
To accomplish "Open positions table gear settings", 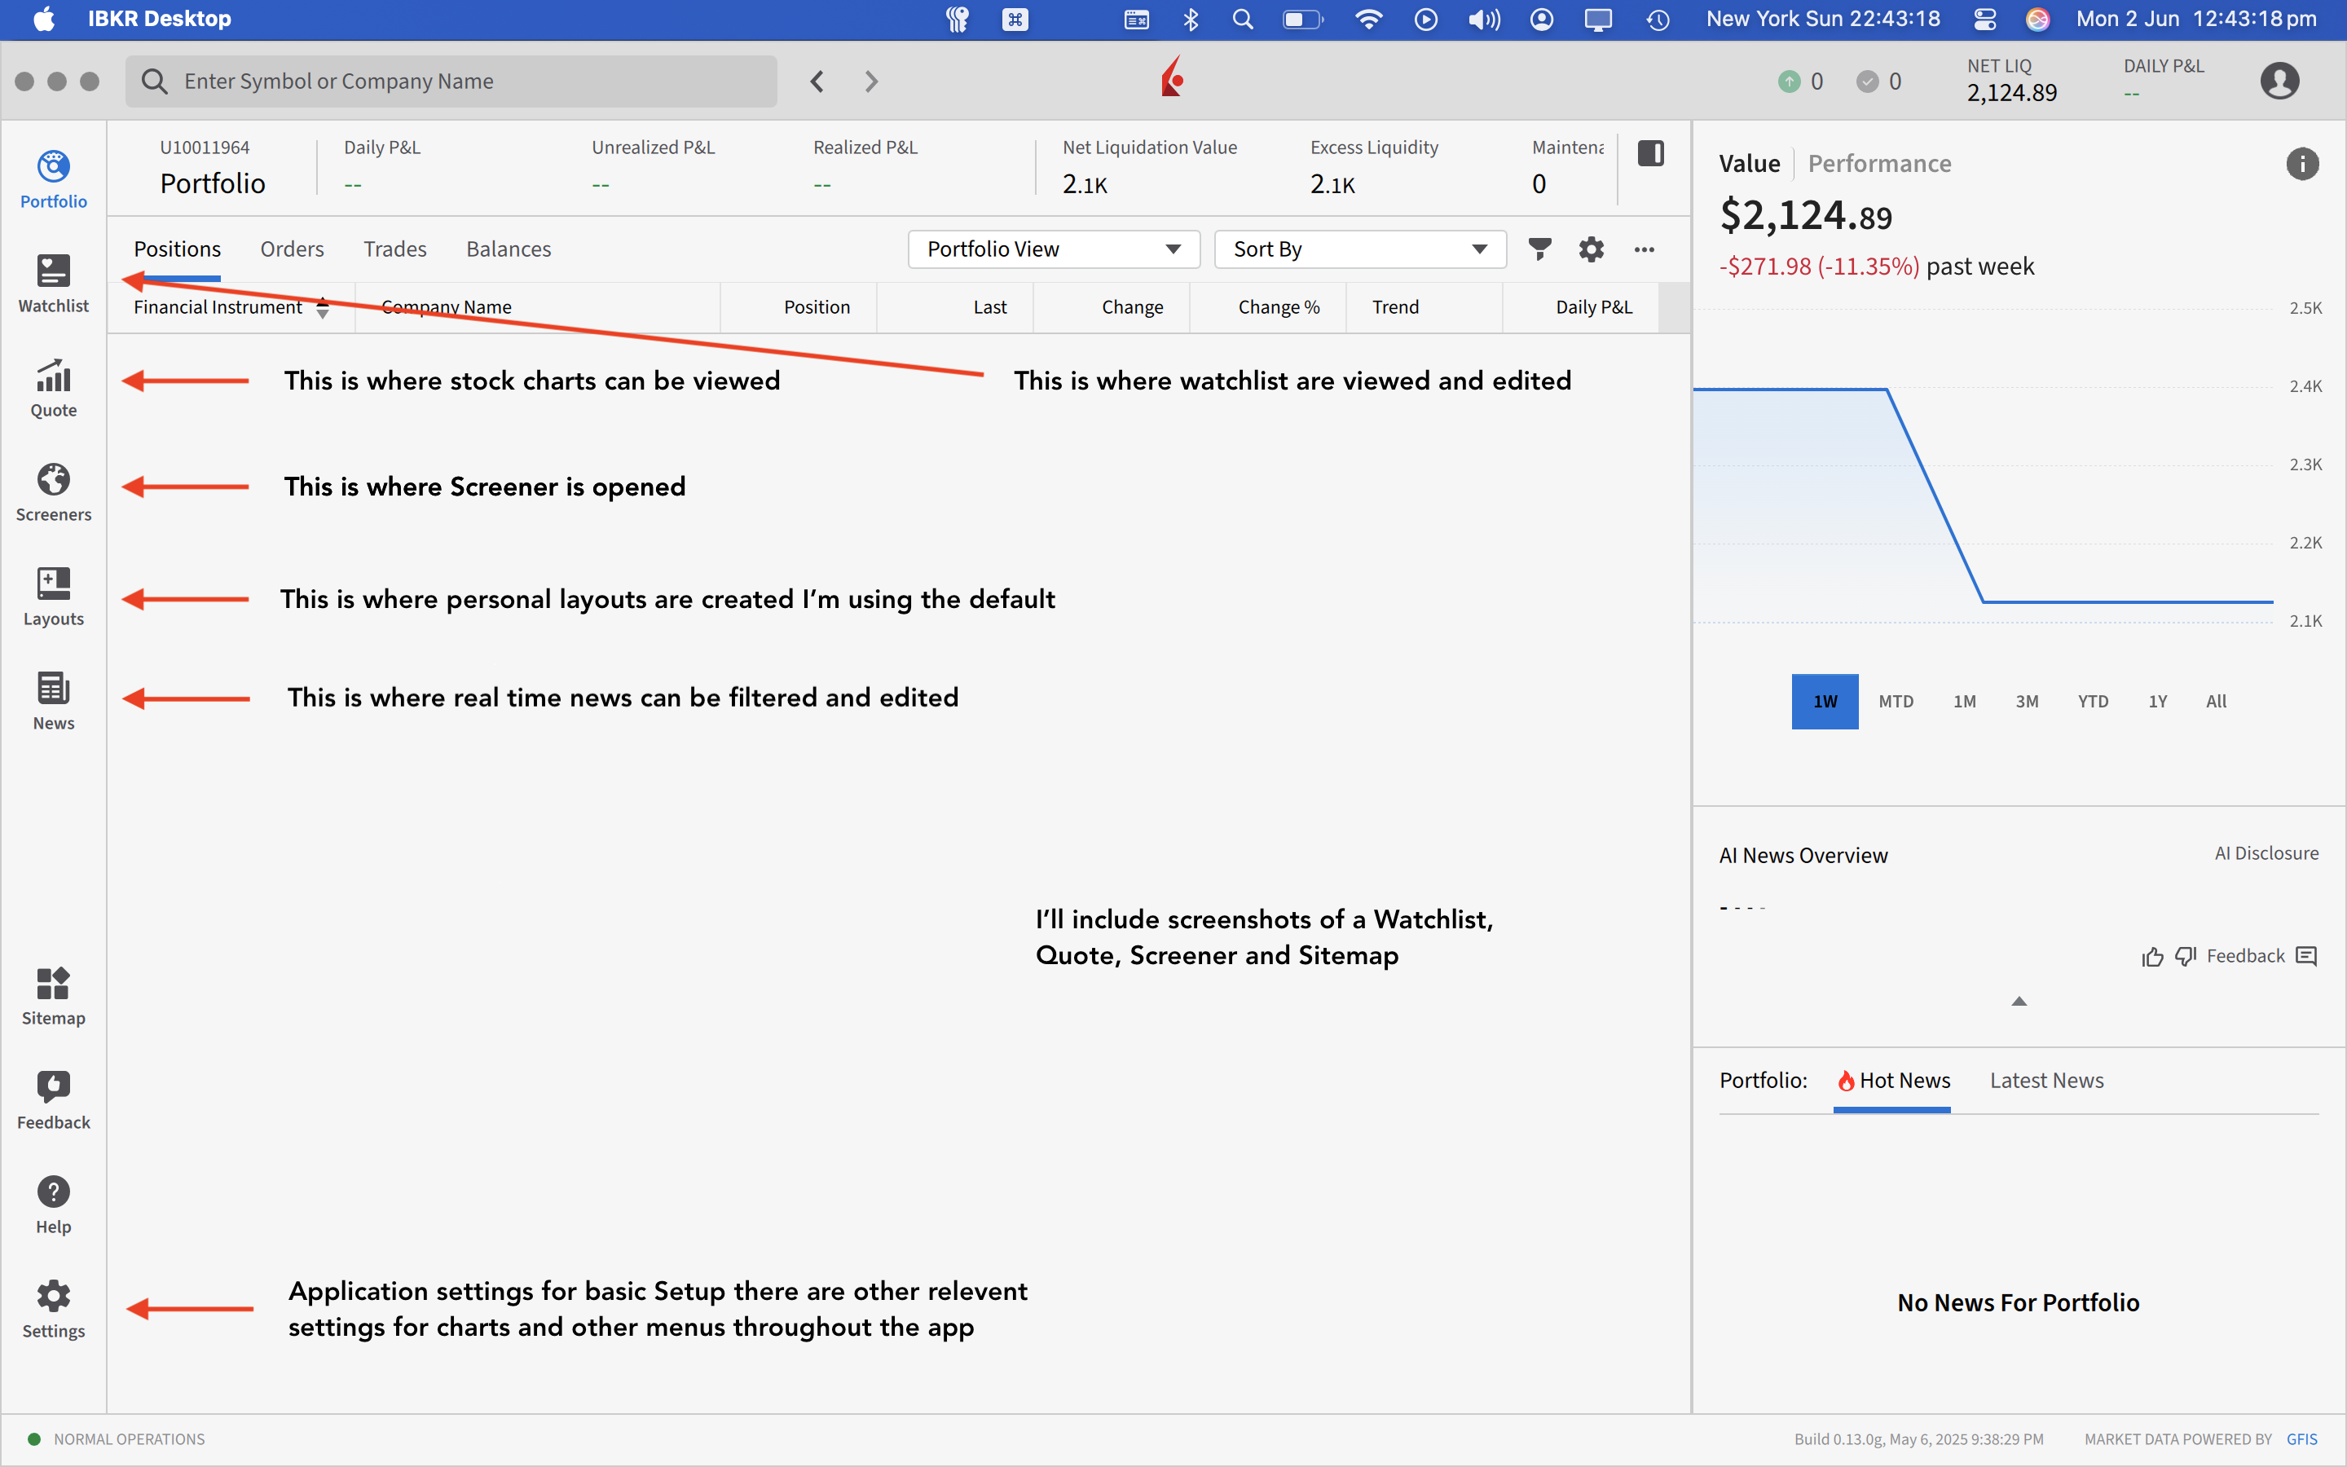I will pyautogui.click(x=1592, y=249).
